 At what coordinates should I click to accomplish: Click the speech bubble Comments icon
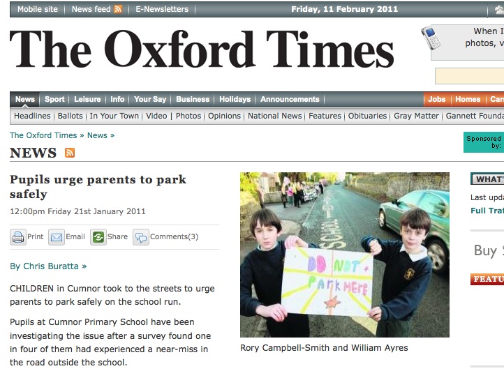click(141, 237)
